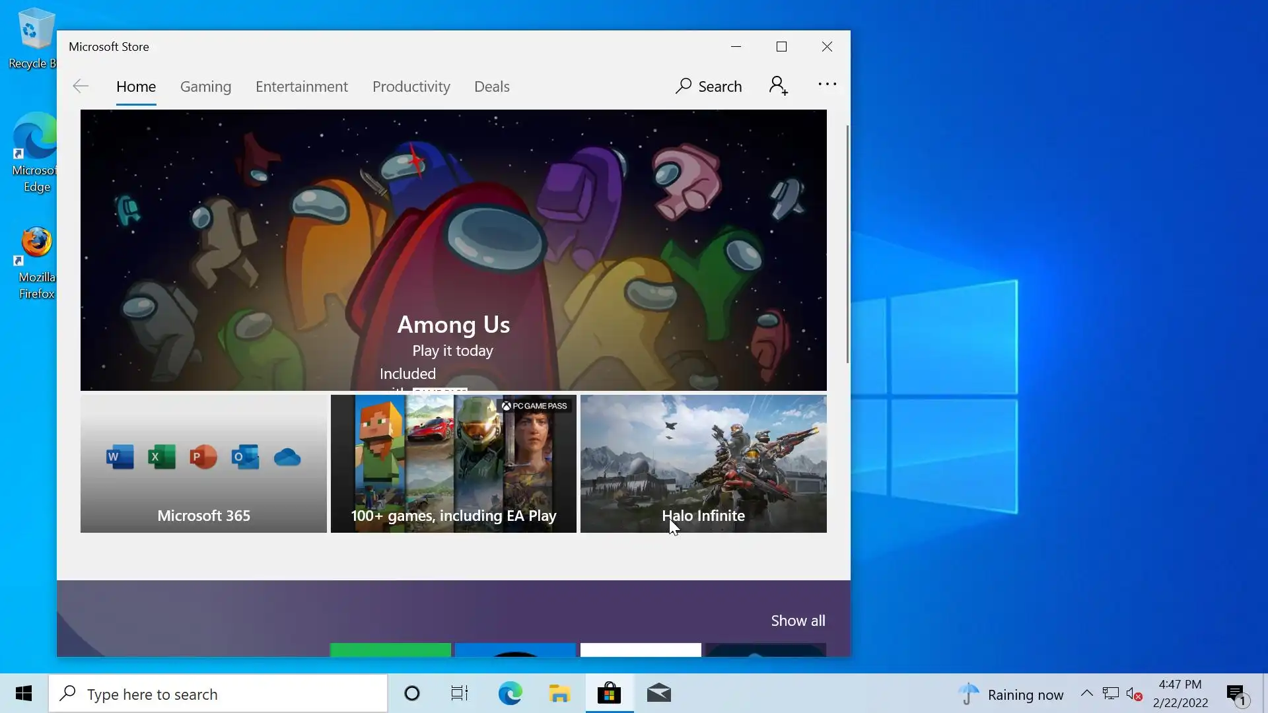This screenshot has width=1268, height=713.
Task: Click the Store vertical scrollbar
Action: (847, 244)
